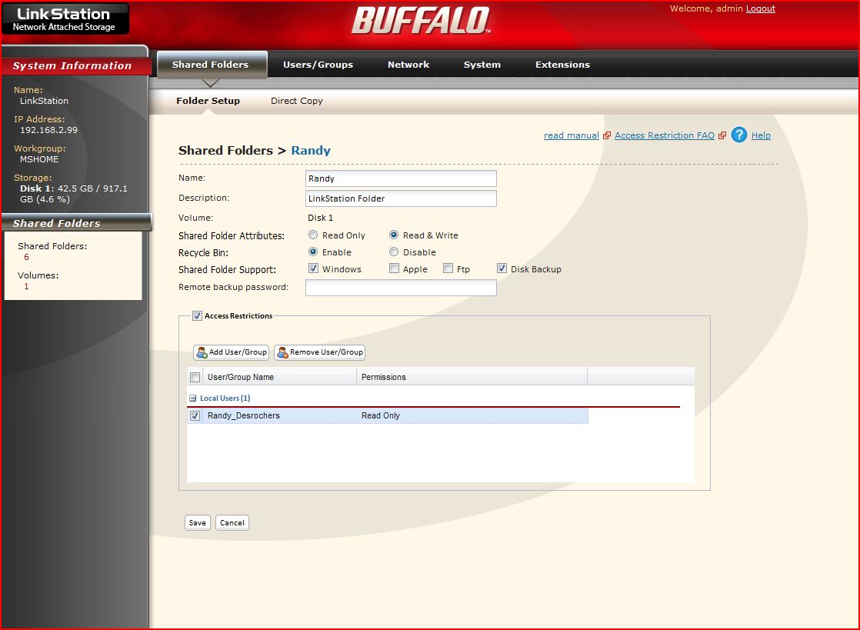Uncheck the Randy_Desrochers row checkbox
The image size is (860, 630).
click(195, 415)
